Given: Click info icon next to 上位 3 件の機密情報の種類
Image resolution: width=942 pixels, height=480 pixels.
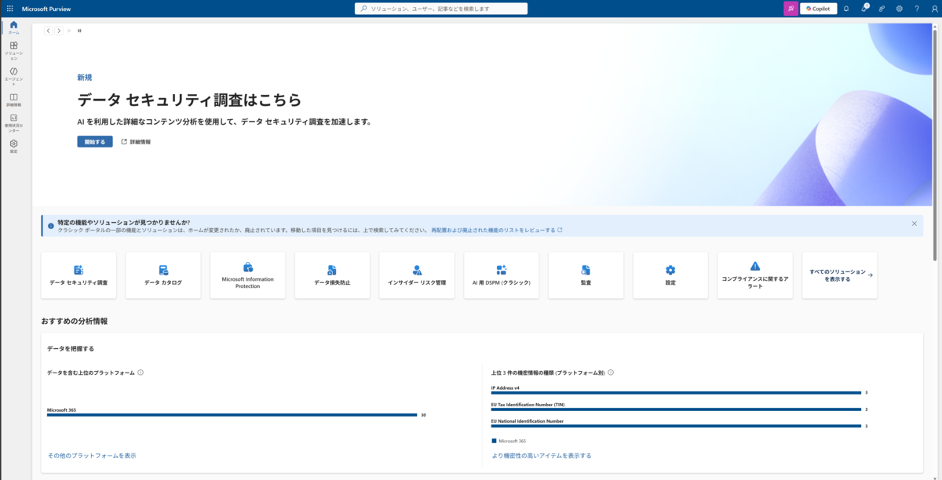Looking at the screenshot, I should (611, 373).
